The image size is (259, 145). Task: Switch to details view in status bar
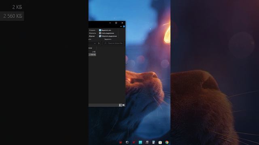point(120,105)
